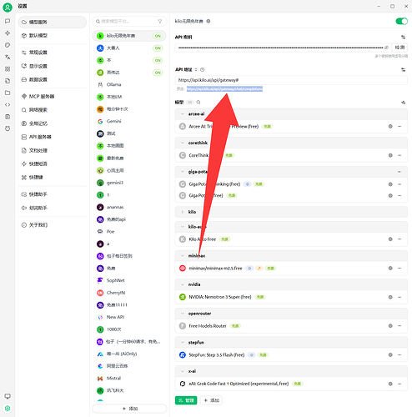Select the SophNet provider in list

129,280
